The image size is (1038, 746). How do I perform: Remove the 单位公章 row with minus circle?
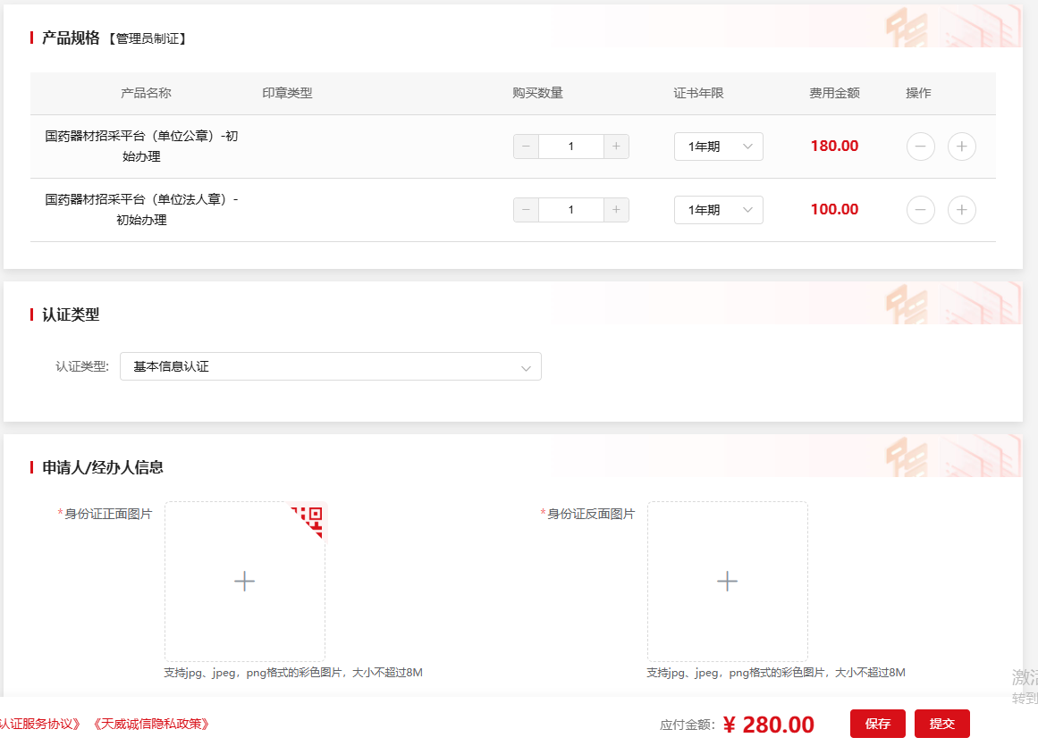pyautogui.click(x=920, y=147)
